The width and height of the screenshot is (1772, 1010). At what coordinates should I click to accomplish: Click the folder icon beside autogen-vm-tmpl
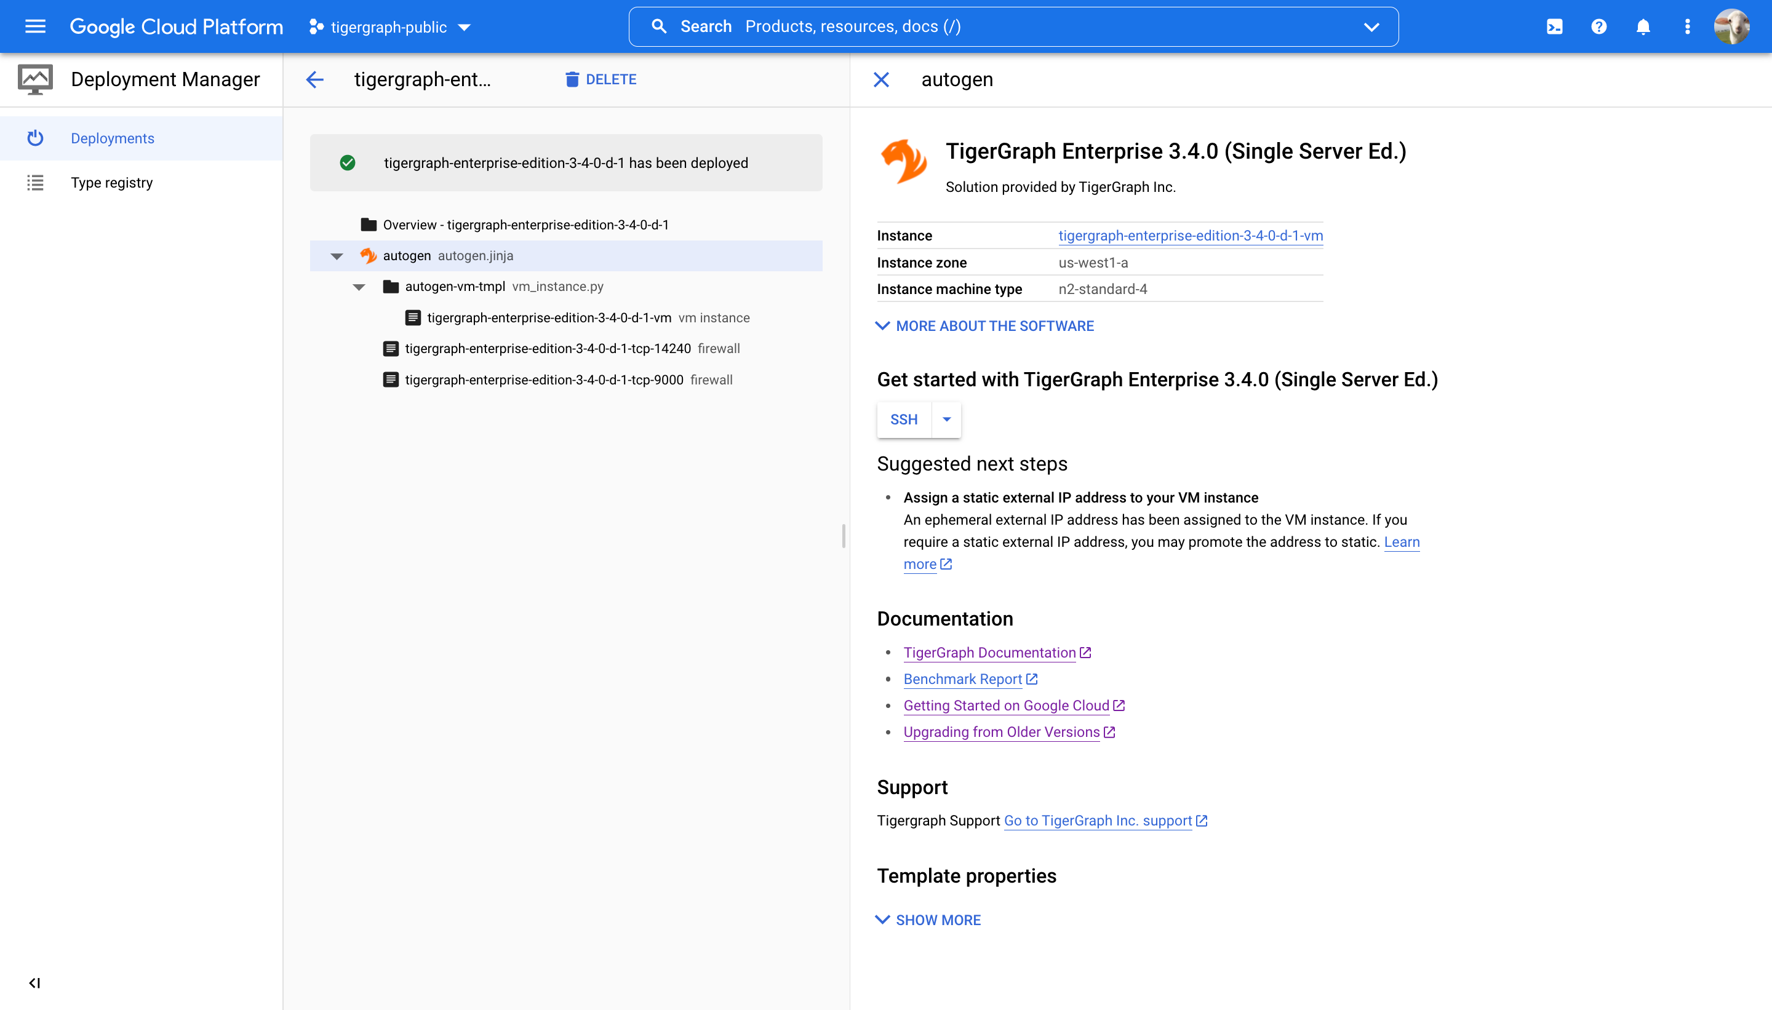[x=391, y=287]
